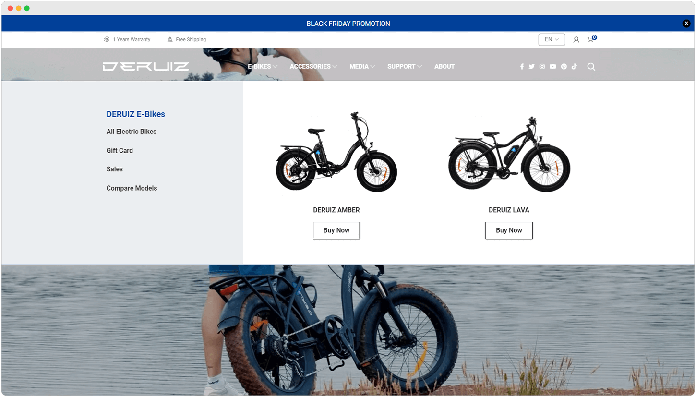
Task: Click the Black Friday Promotion banner text
Action: [348, 24]
